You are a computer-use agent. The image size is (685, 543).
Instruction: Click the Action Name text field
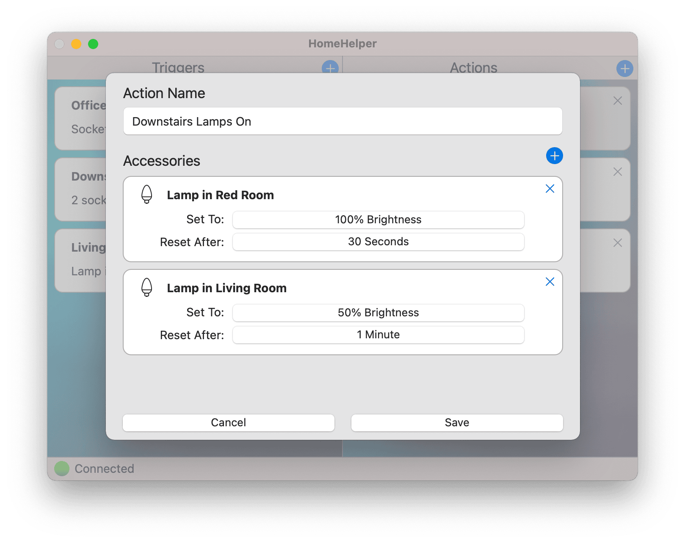coord(342,121)
